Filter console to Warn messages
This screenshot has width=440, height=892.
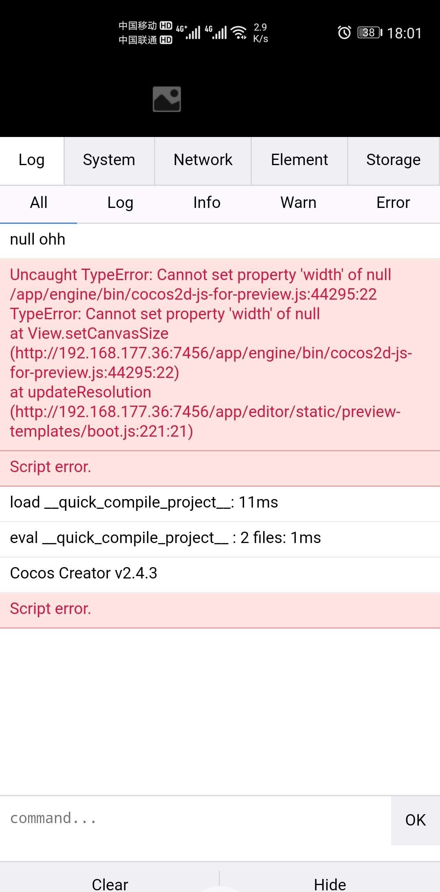click(298, 203)
